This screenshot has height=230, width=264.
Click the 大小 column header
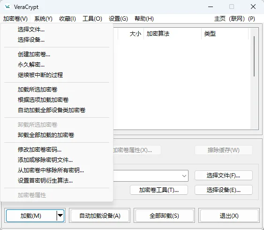coord(131,34)
